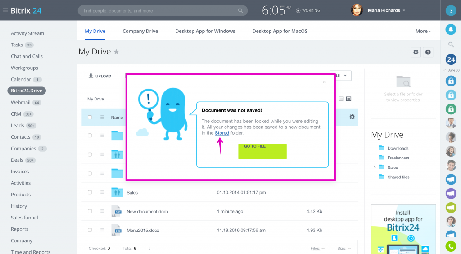The image size is (461, 254).
Task: Open the New document.docx file icon
Action: pyautogui.click(x=117, y=211)
